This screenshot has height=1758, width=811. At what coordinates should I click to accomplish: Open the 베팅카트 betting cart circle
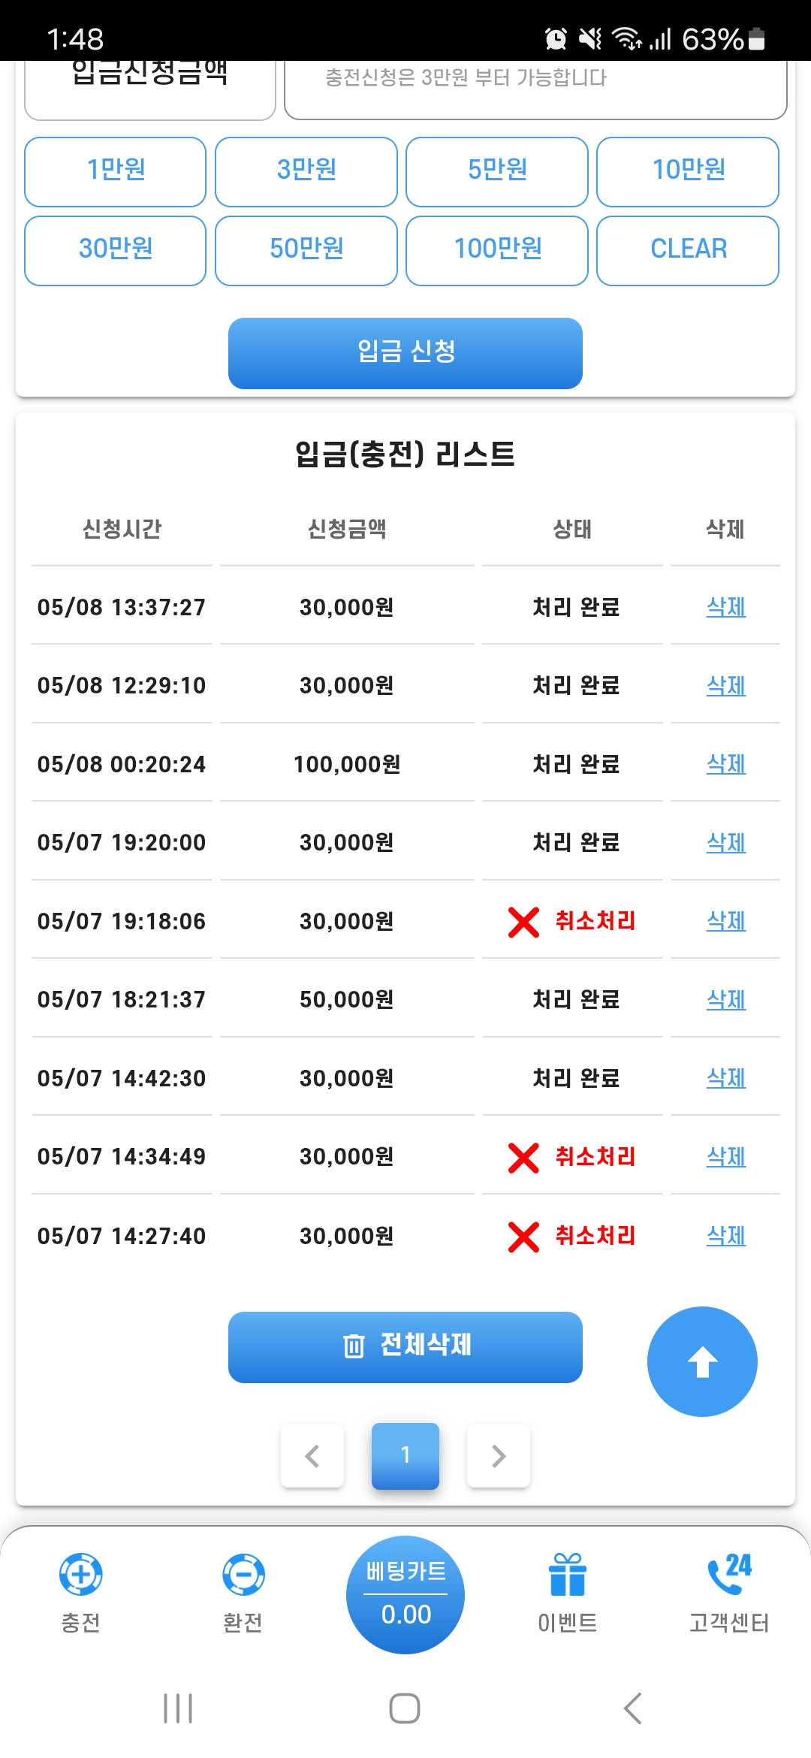(405, 1594)
